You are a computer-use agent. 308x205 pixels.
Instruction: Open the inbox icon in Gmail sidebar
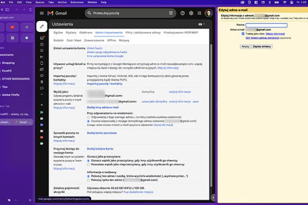[42, 38]
